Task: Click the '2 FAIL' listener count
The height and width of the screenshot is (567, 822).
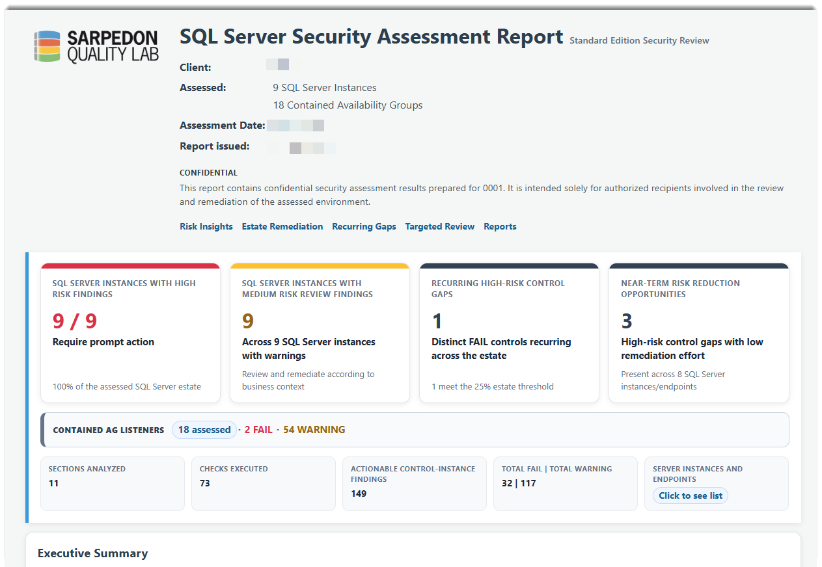Action: coord(258,430)
